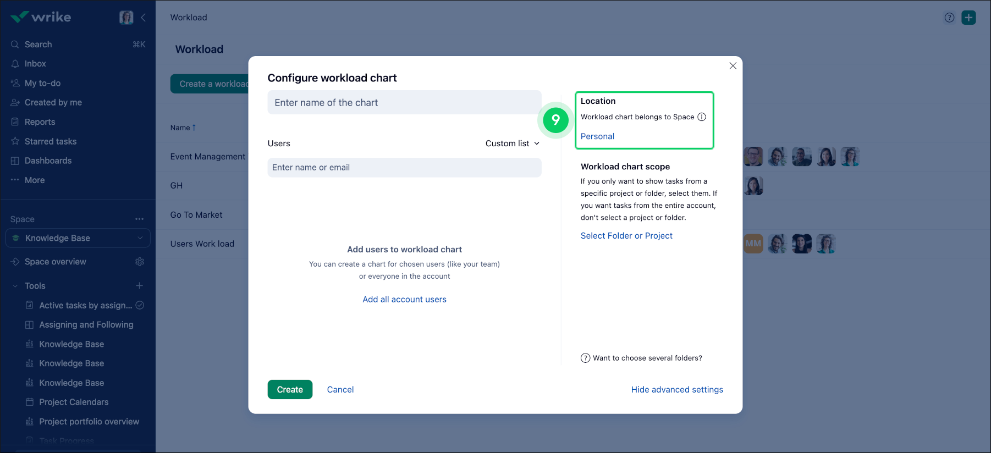Viewport: 991px width, 453px height.
Task: Focus the chart name input field
Action: pyautogui.click(x=404, y=102)
